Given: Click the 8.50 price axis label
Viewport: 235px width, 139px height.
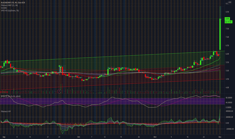Looking at the screenshot, I should (227, 12).
